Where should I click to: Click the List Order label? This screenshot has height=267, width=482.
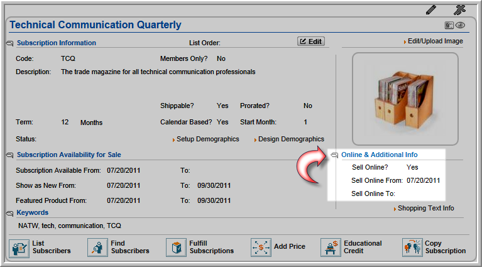click(205, 43)
